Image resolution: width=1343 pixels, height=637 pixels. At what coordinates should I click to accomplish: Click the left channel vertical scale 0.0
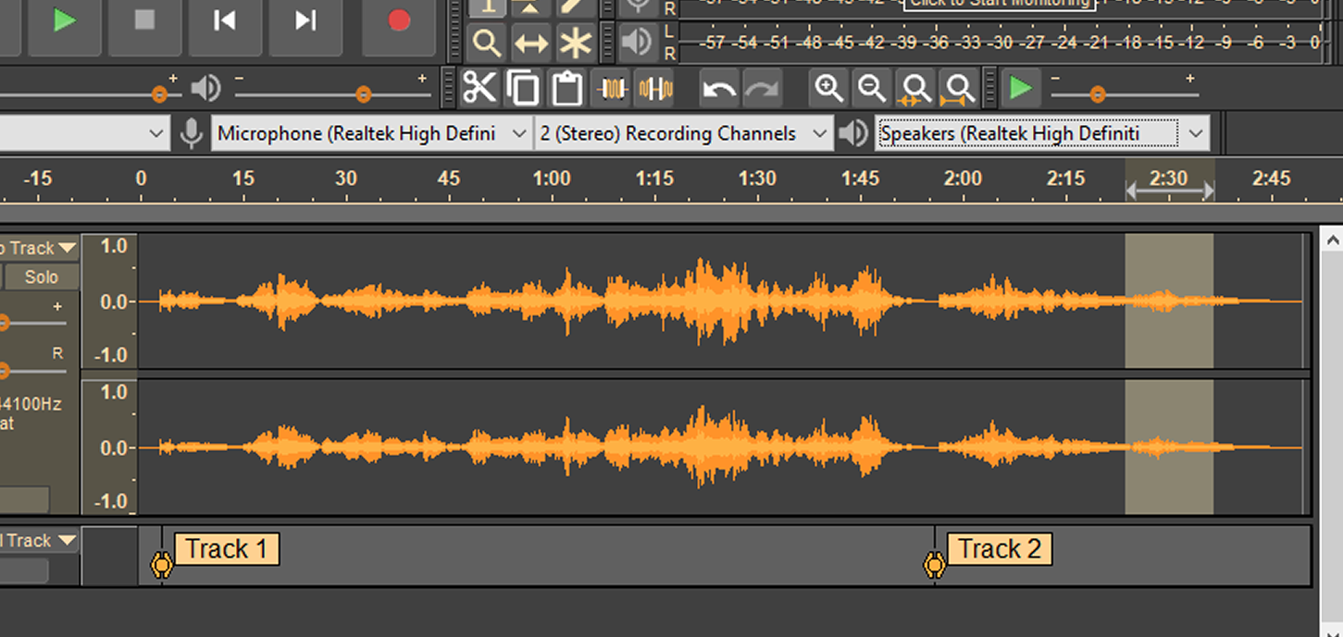click(113, 301)
